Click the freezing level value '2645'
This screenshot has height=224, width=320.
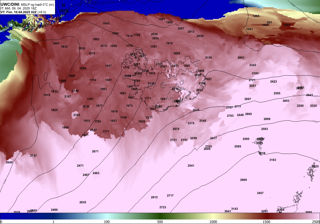[x=196, y=110]
